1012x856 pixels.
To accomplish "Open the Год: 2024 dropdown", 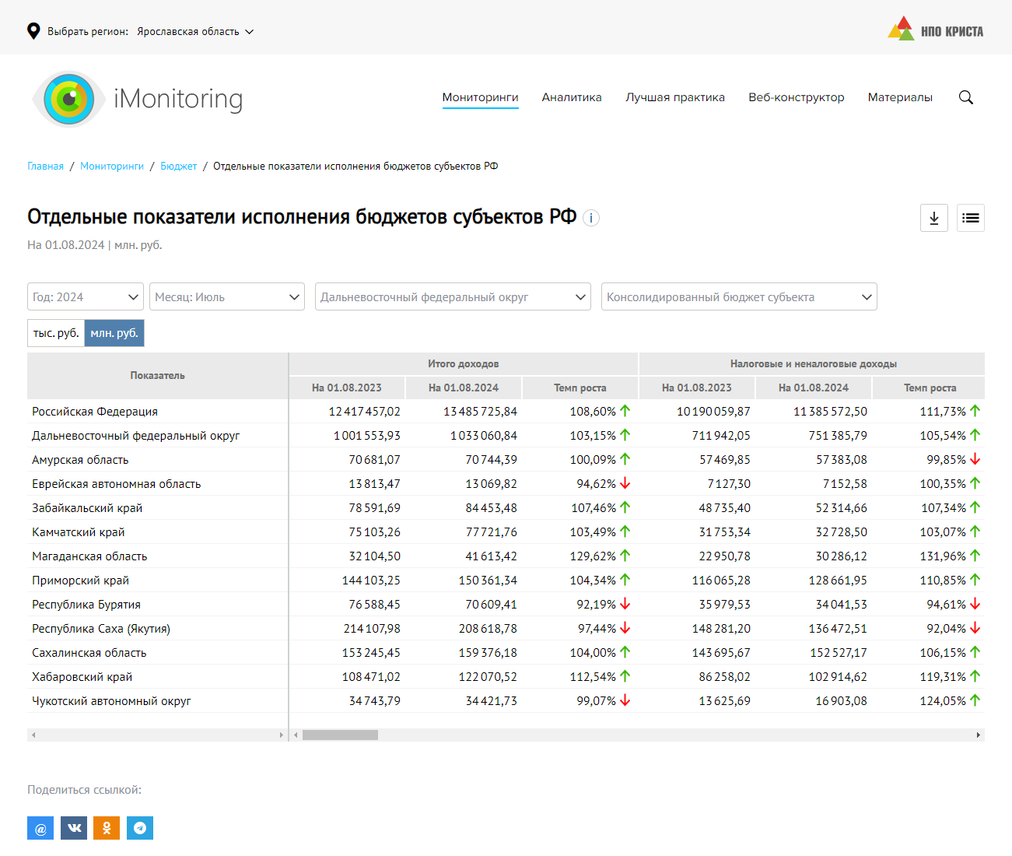I will (86, 296).
